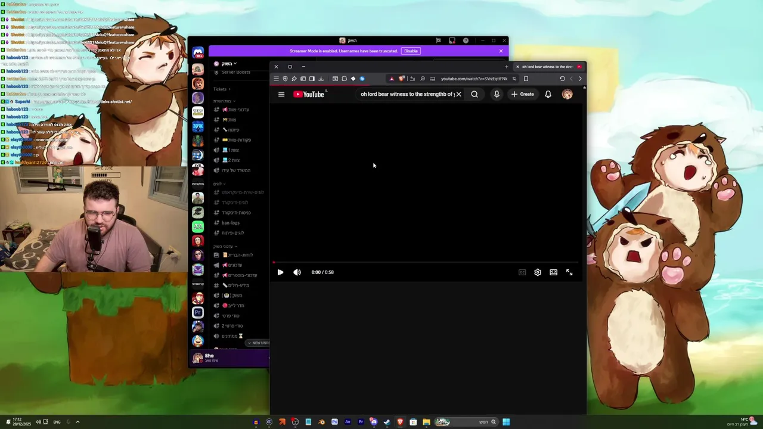Open YouTube account avatar menu
This screenshot has height=429, width=763.
(567, 94)
